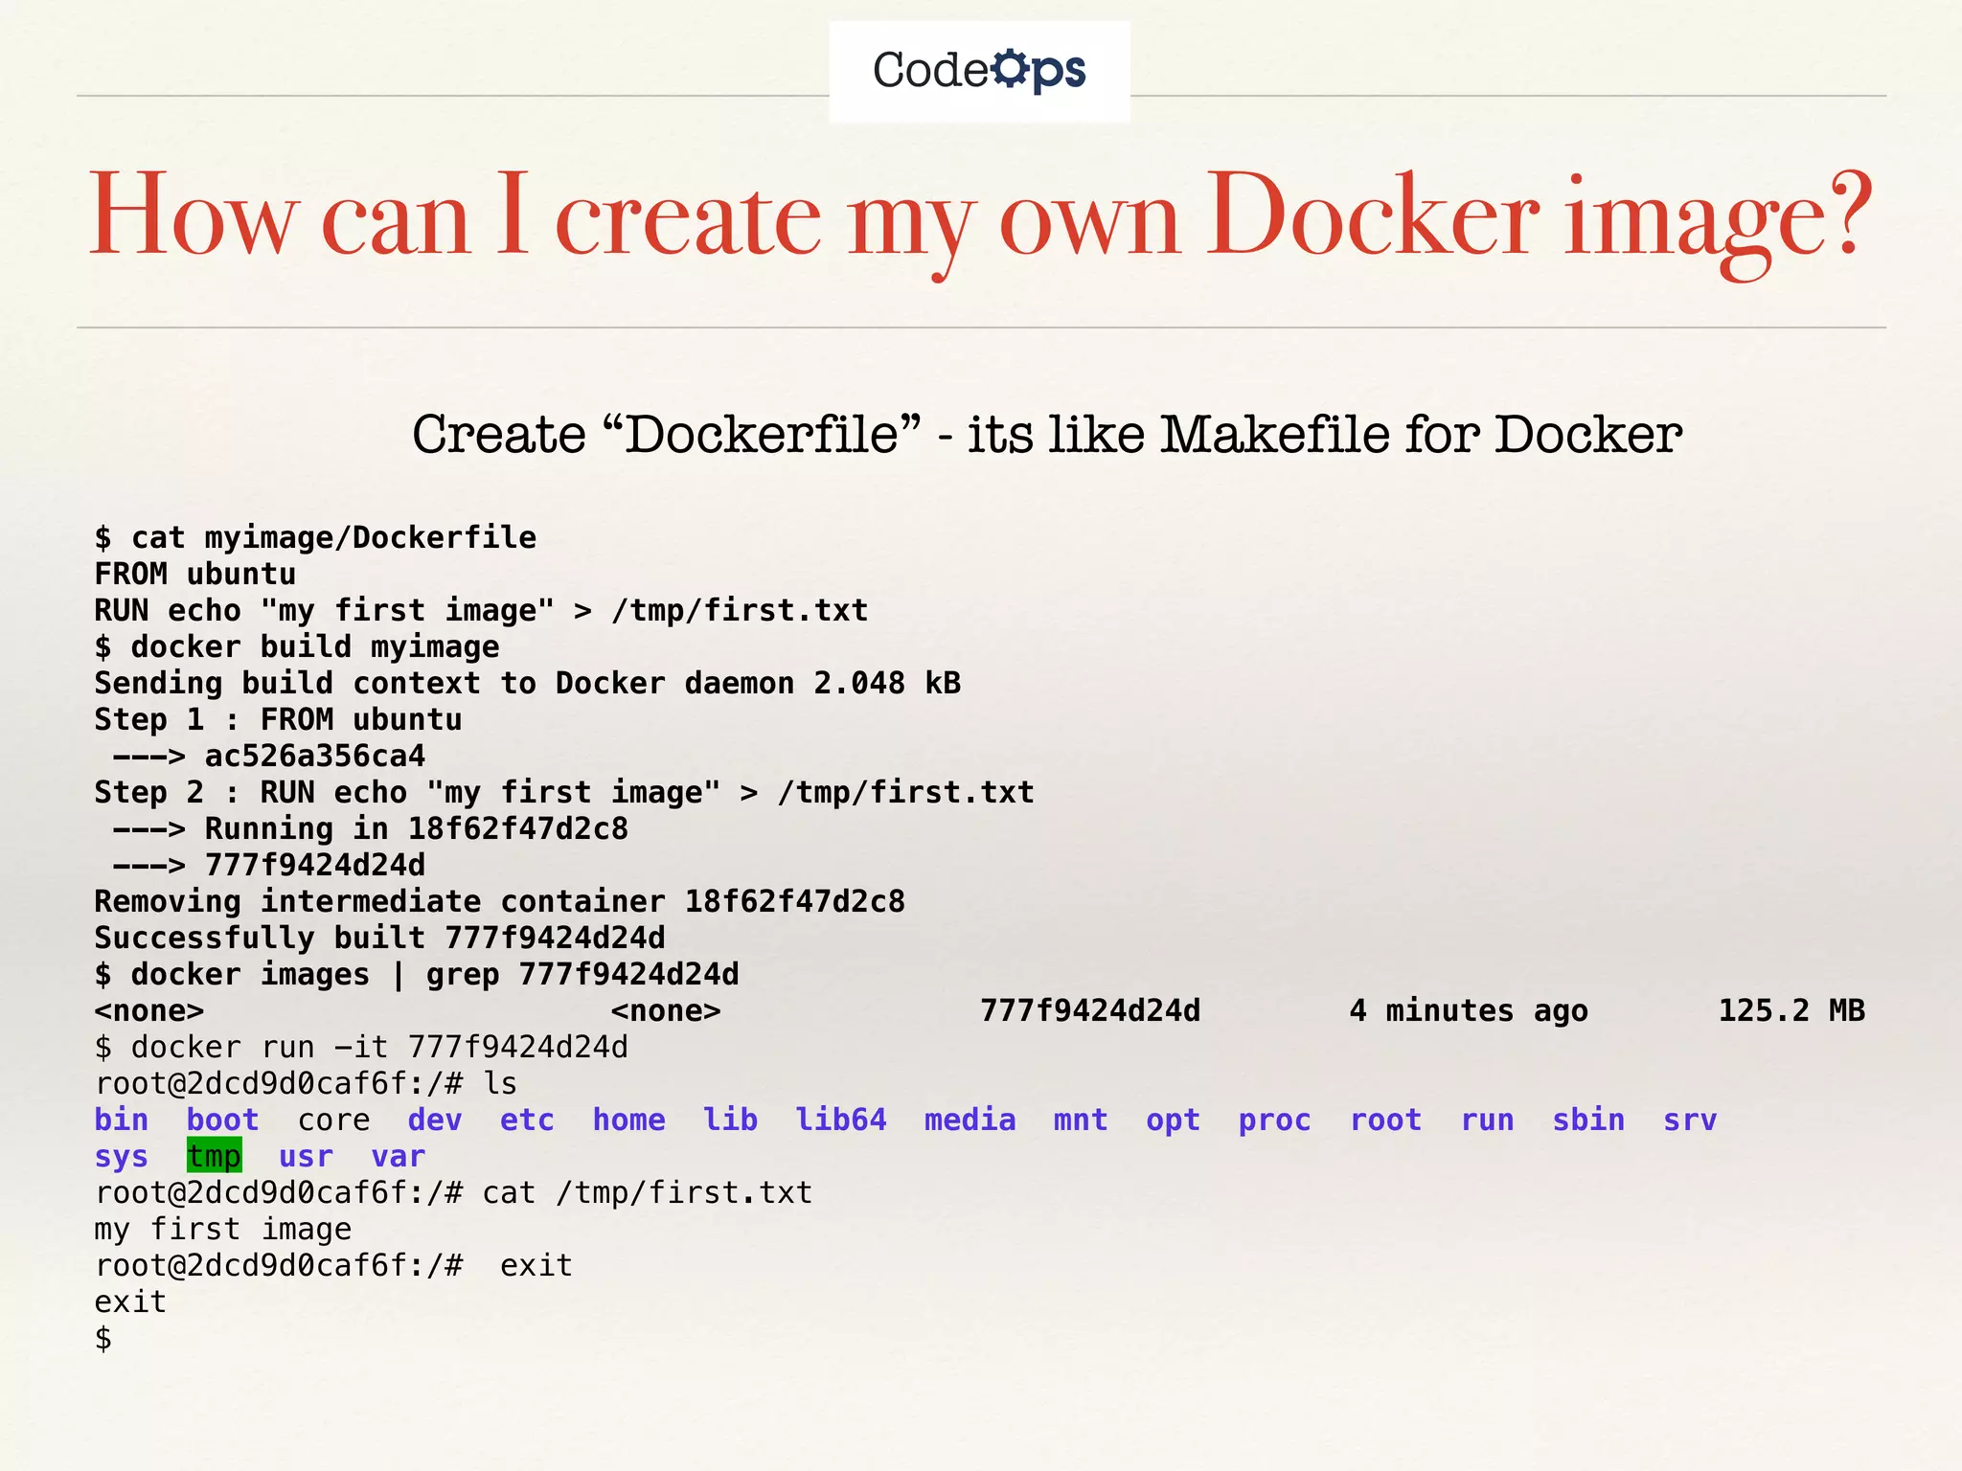Click the "home" directory name
The image size is (1962, 1471).
(x=628, y=1120)
